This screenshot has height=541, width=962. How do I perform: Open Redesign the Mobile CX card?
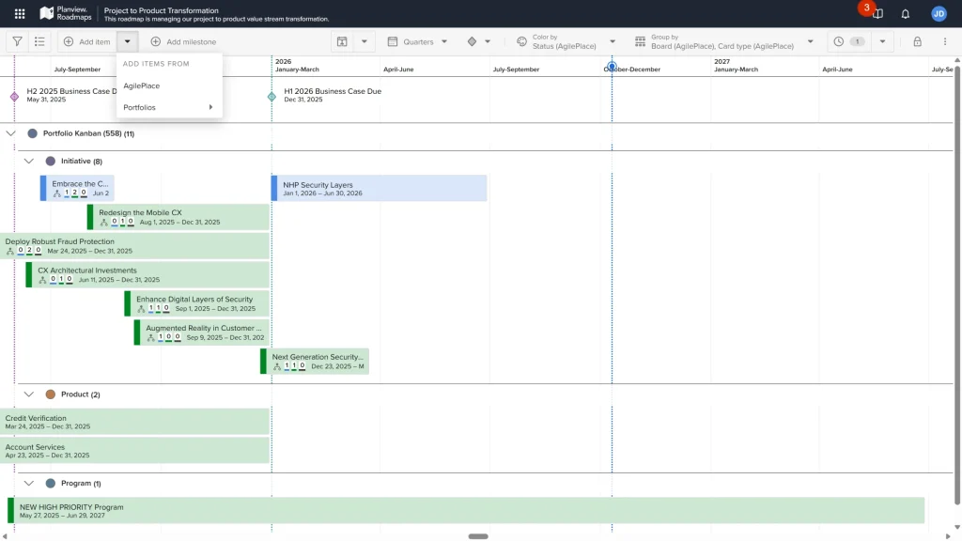click(x=178, y=217)
